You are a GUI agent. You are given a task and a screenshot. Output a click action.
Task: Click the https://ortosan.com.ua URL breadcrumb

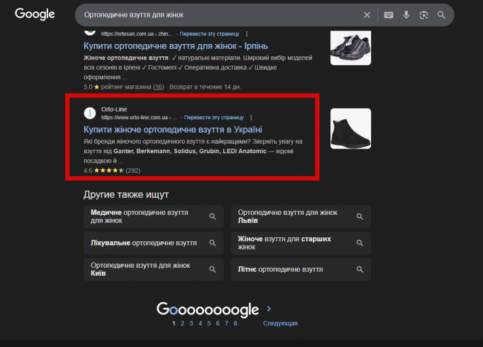pos(137,34)
